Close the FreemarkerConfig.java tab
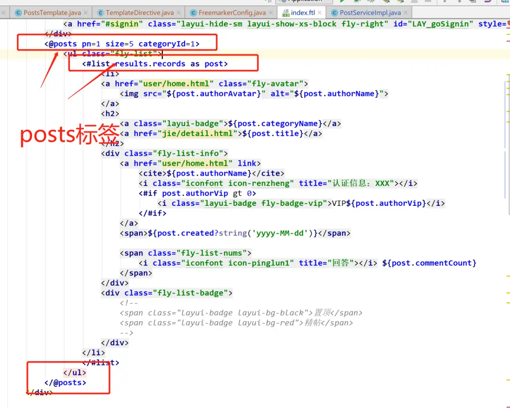The image size is (510, 408). [x=271, y=13]
